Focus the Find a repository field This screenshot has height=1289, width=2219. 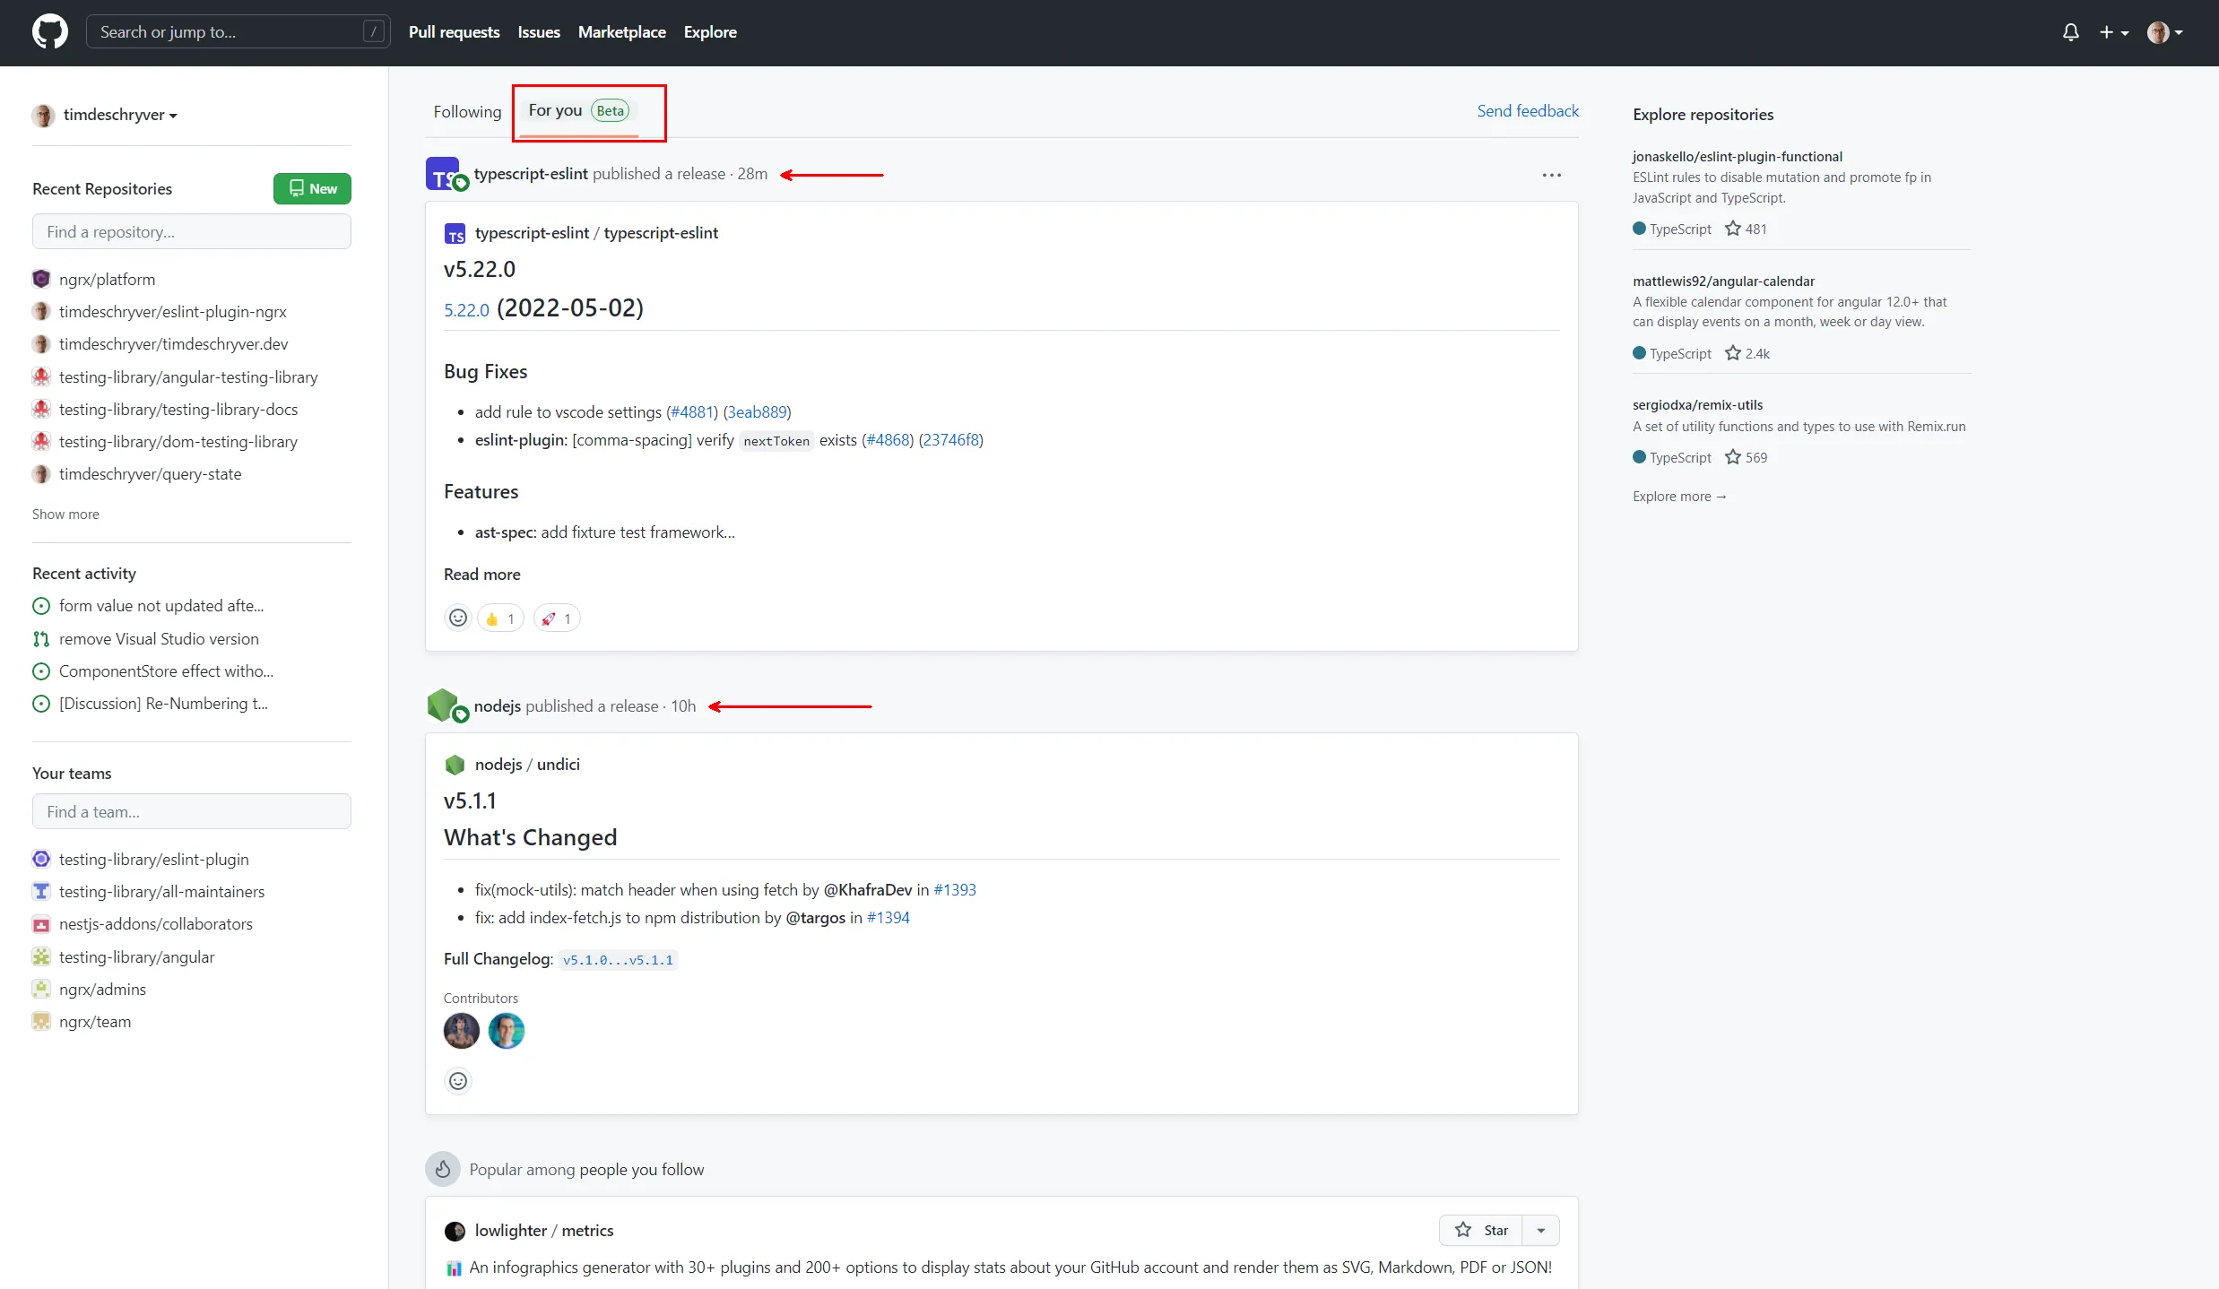[192, 231]
